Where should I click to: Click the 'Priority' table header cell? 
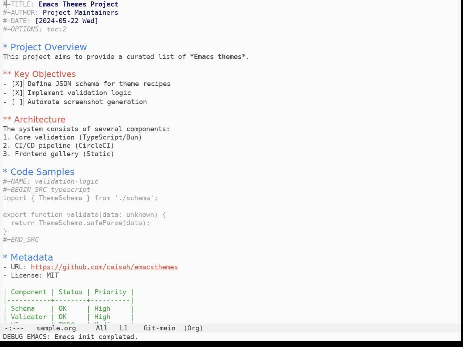110,292
